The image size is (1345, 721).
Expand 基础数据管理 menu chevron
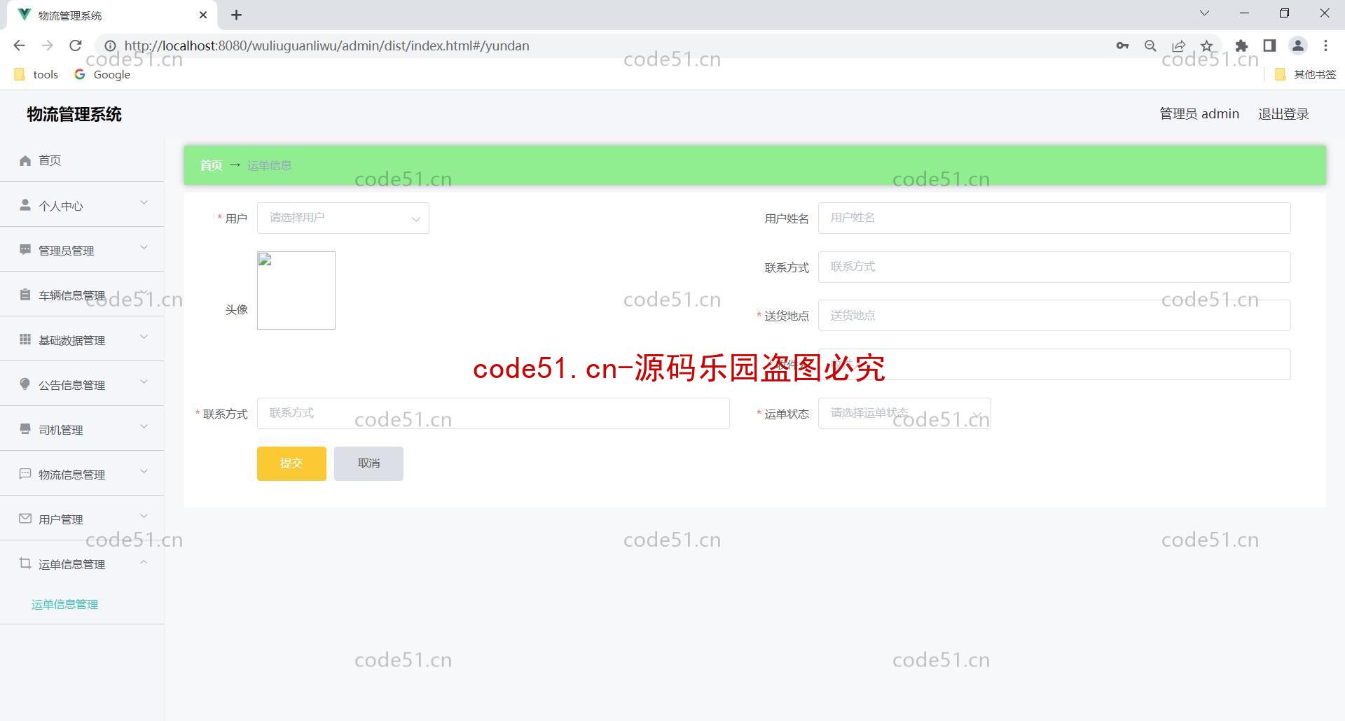click(144, 337)
